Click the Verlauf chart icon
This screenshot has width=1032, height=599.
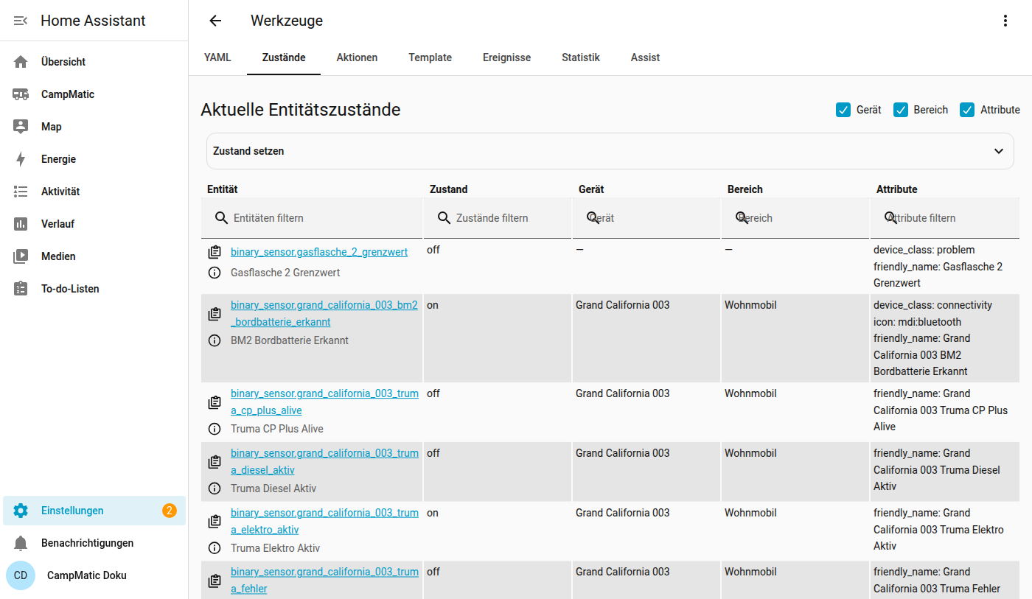(21, 224)
